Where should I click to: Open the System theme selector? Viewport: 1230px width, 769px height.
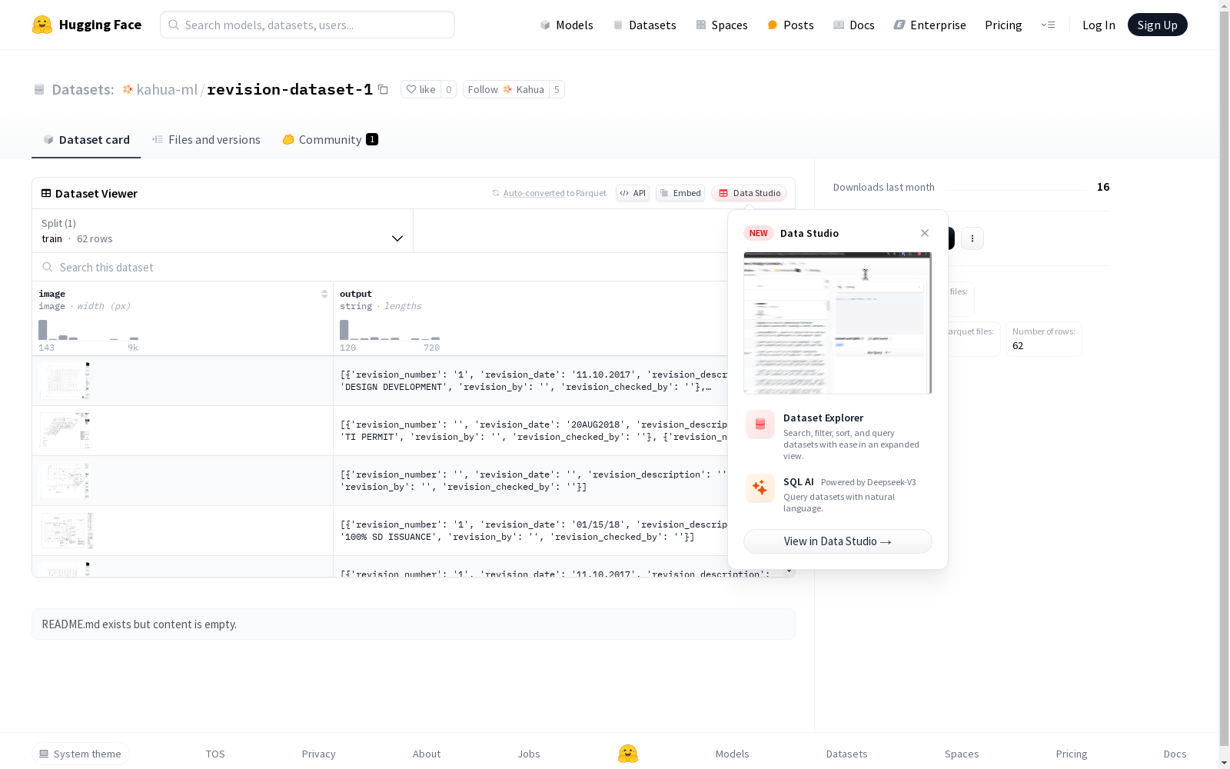pos(81,754)
